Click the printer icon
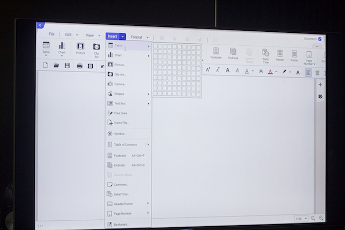 (x=80, y=66)
